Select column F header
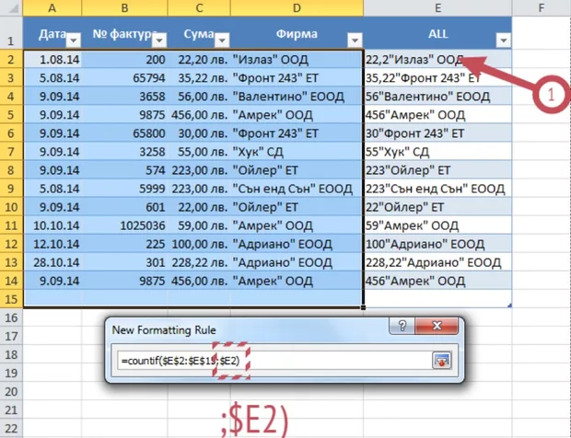Image resolution: width=571 pixels, height=438 pixels. click(542, 7)
